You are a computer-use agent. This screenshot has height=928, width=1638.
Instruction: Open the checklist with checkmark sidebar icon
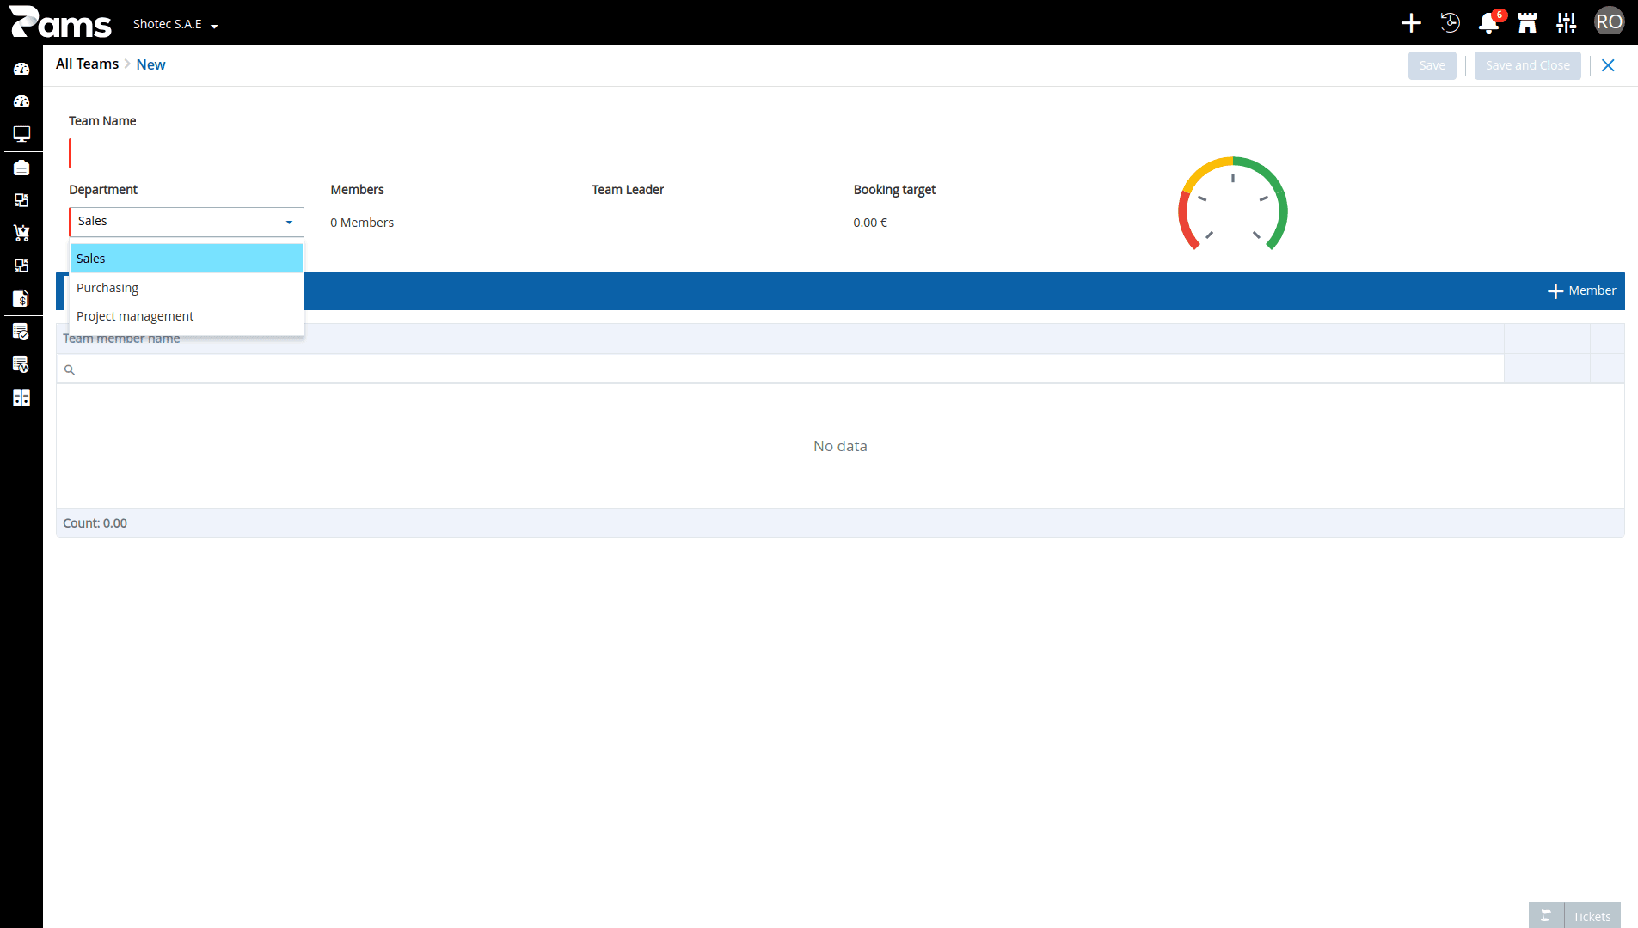[x=21, y=332]
